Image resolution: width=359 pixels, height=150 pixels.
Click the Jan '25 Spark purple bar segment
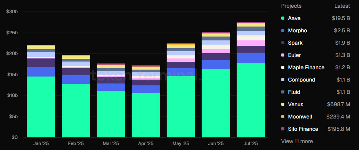pyautogui.click(x=41, y=63)
